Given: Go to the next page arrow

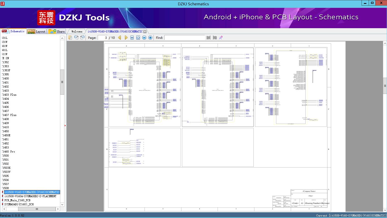Looking at the screenshot, I should click(x=126, y=38).
